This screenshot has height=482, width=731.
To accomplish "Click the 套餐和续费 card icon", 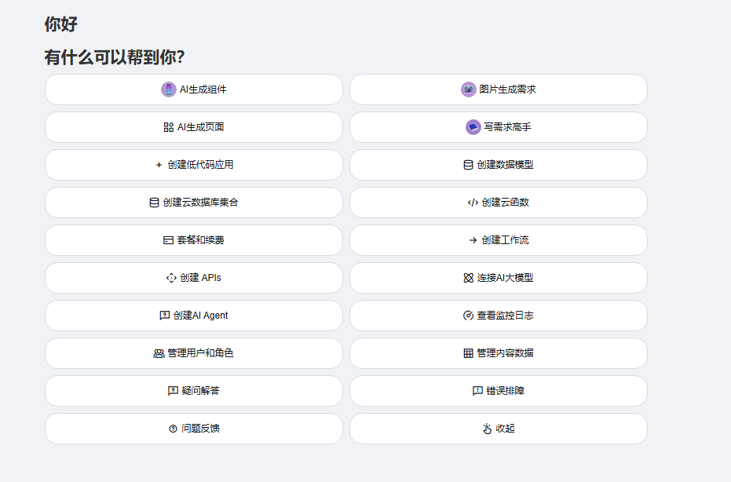I will 168,240.
